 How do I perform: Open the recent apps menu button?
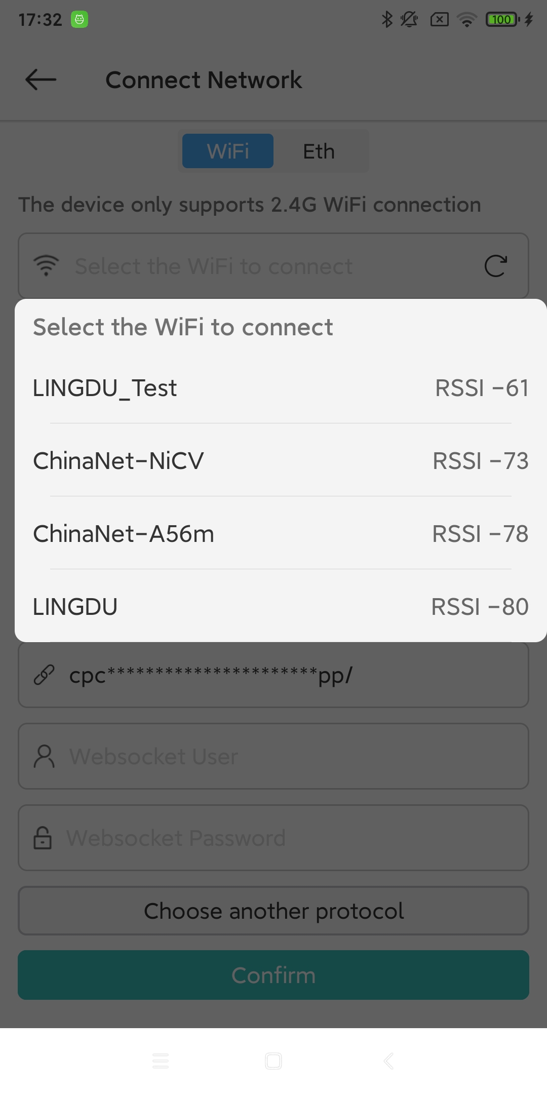161,1061
